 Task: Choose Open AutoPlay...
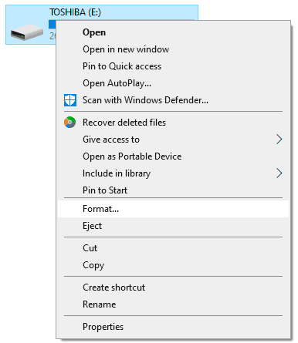click(x=173, y=83)
